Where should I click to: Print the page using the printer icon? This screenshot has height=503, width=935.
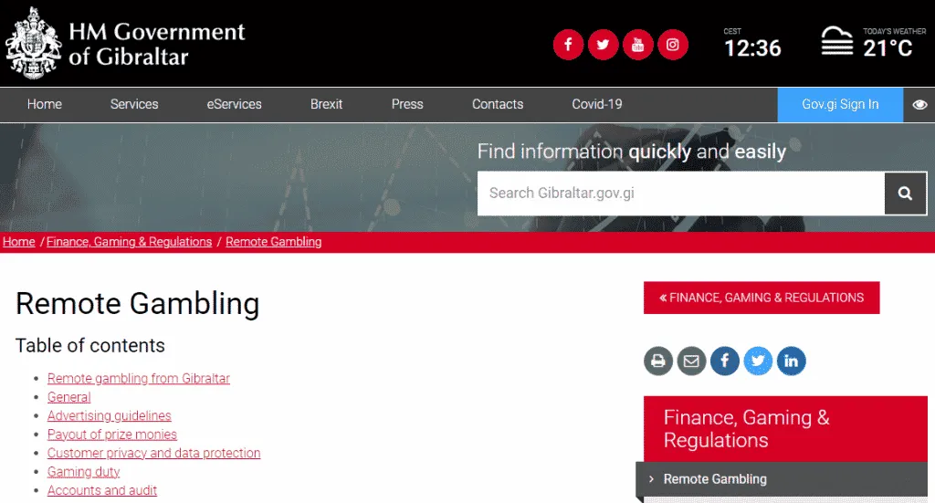(657, 362)
